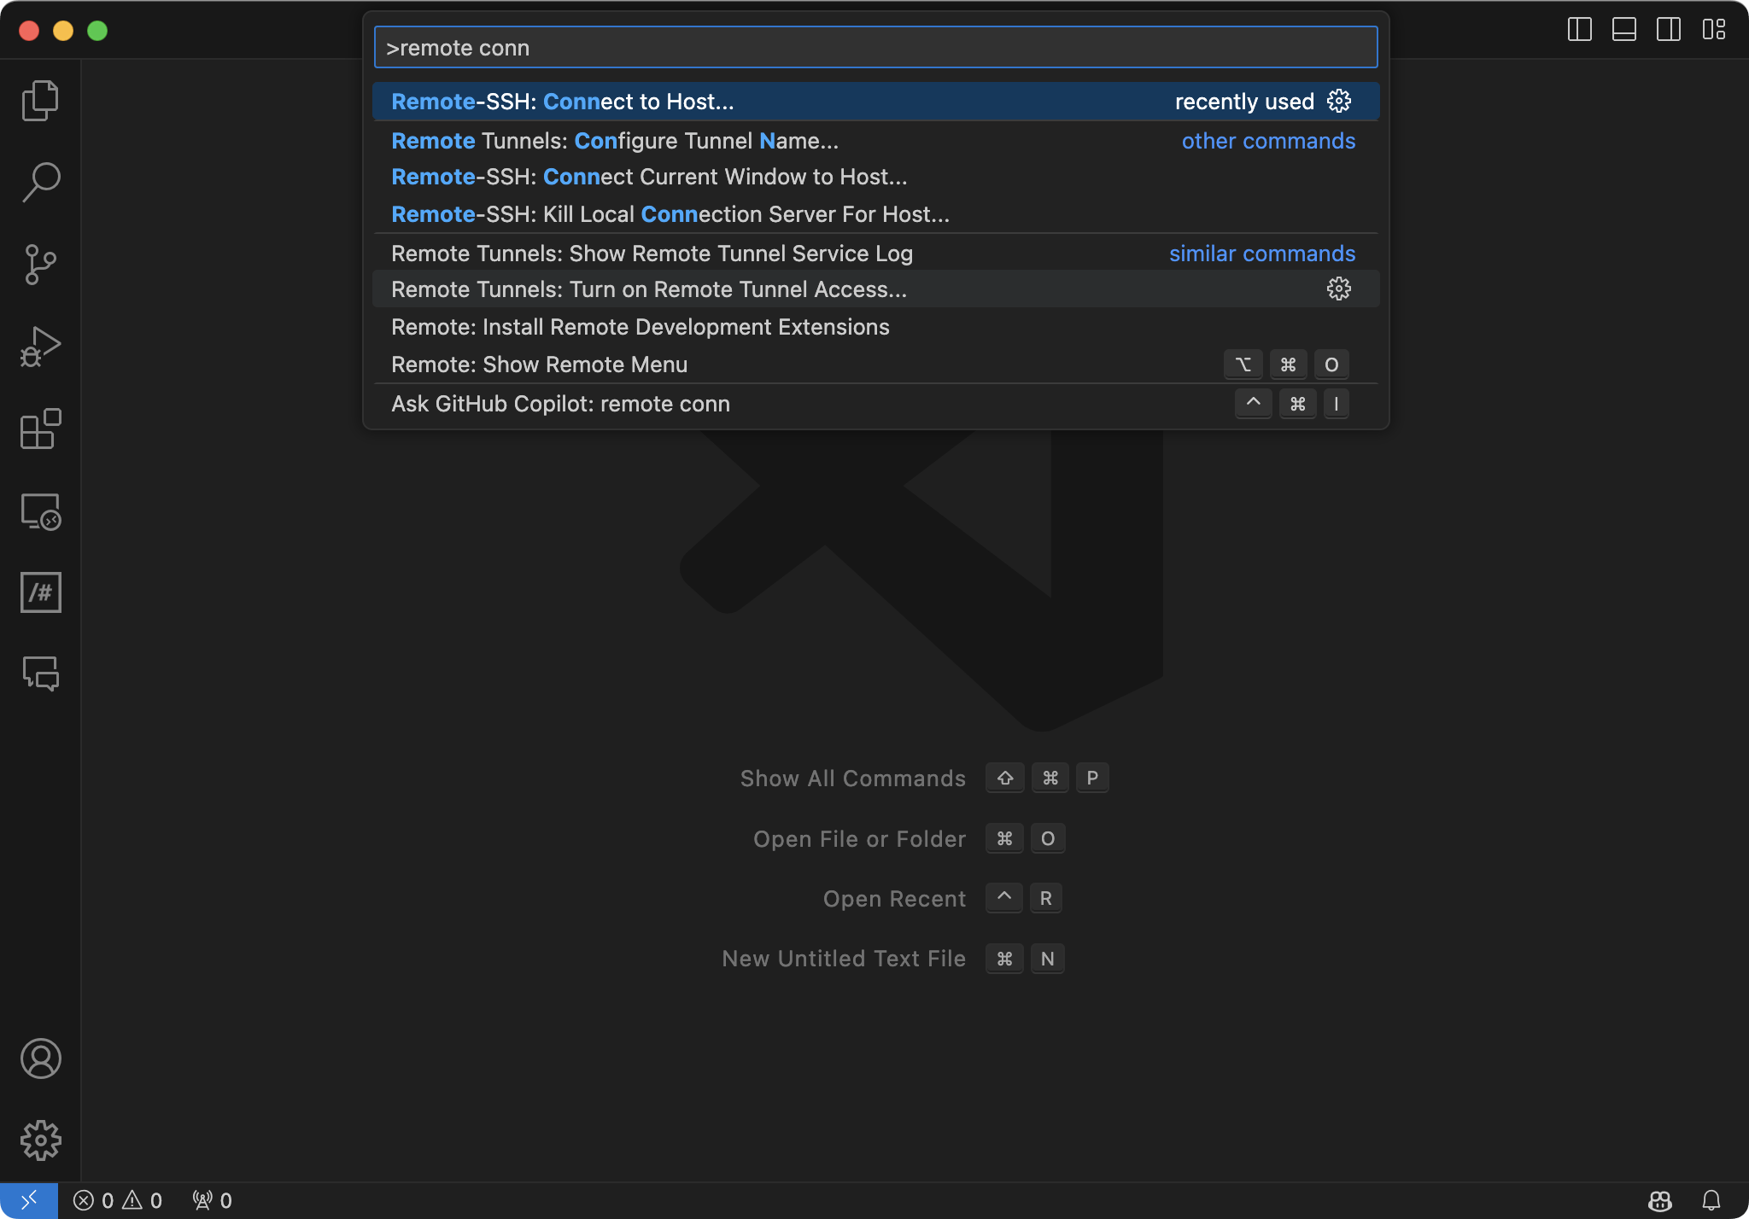Run Remote-SSH: Connect to Host command
The width and height of the screenshot is (1749, 1219).
[876, 101]
